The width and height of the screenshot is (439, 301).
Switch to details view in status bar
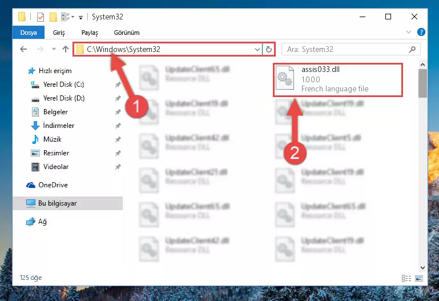(x=406, y=278)
